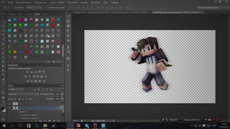Select the Crop tool

click(3, 35)
